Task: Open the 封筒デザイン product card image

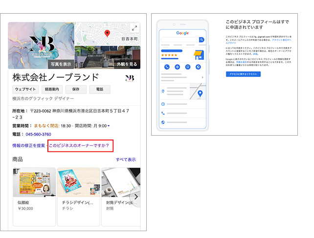Action: (x=121, y=182)
